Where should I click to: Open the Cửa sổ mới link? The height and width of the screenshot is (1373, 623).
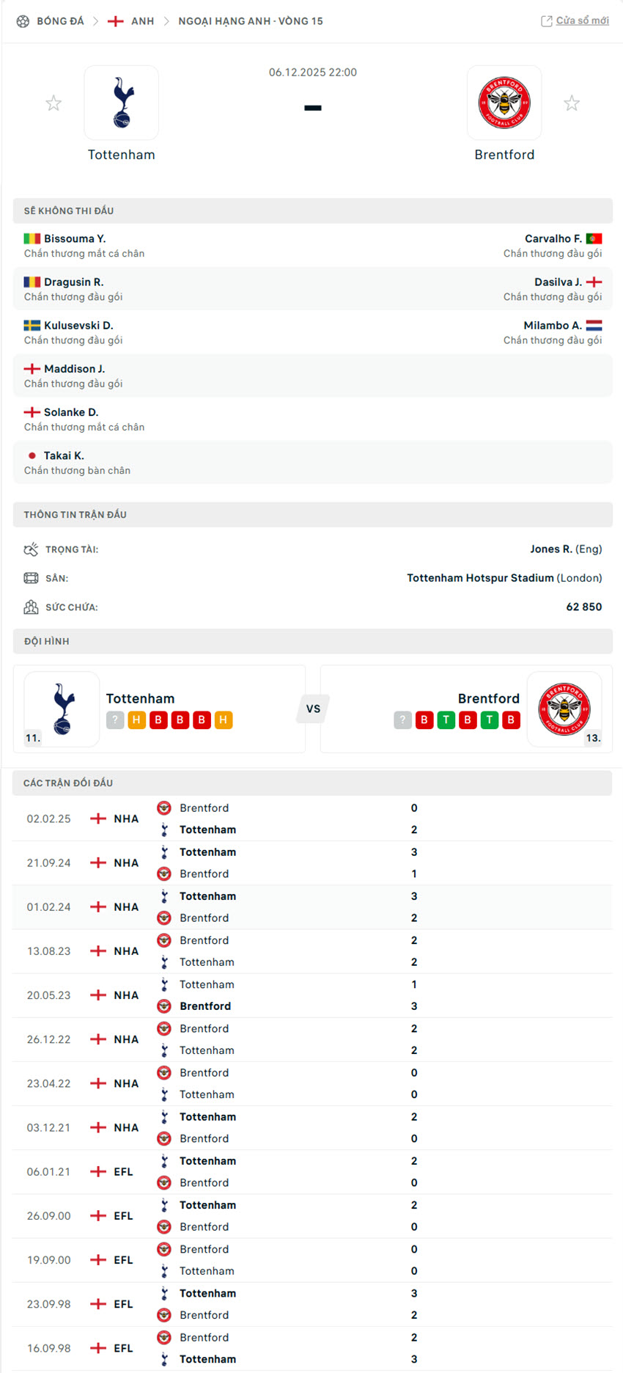pyautogui.click(x=575, y=21)
